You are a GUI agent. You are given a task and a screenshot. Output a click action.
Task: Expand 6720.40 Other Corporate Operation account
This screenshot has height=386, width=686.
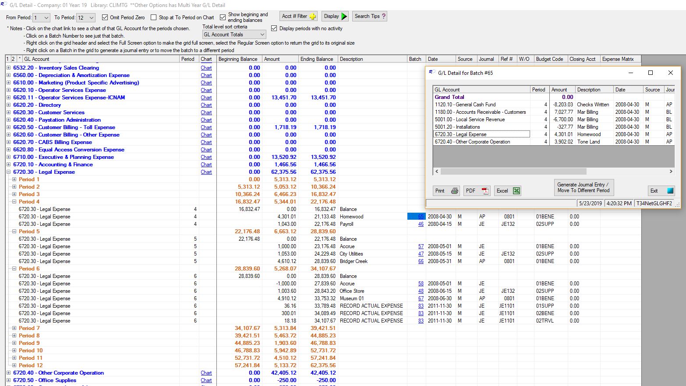pos(8,373)
